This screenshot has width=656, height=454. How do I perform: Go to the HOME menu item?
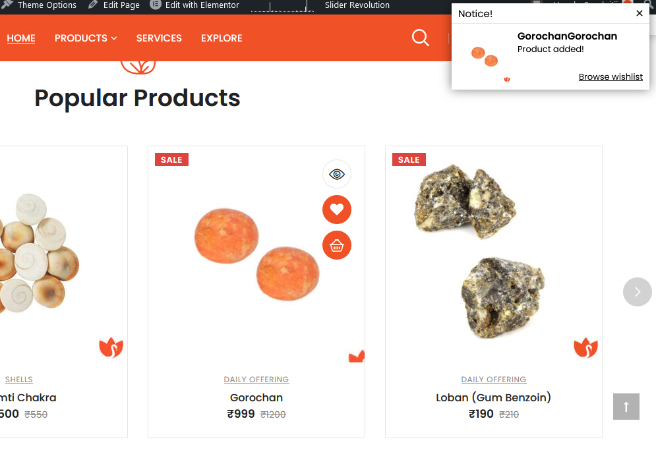pyautogui.click(x=21, y=38)
